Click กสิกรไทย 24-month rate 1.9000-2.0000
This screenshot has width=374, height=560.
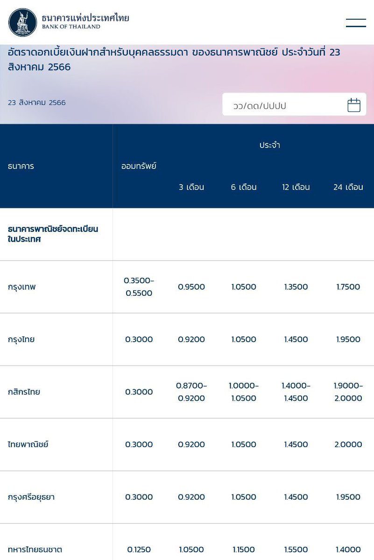click(348, 392)
